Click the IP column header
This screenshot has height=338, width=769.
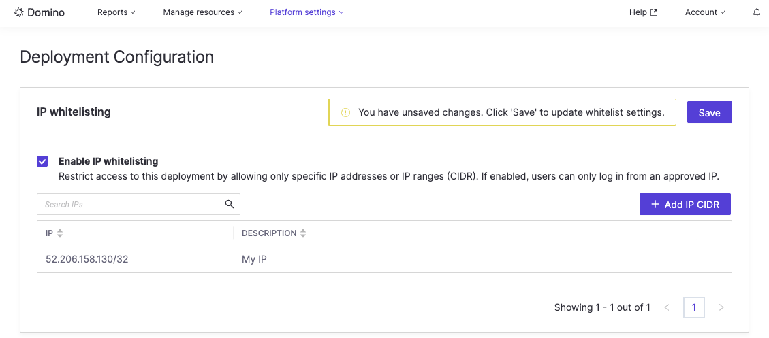(135, 233)
